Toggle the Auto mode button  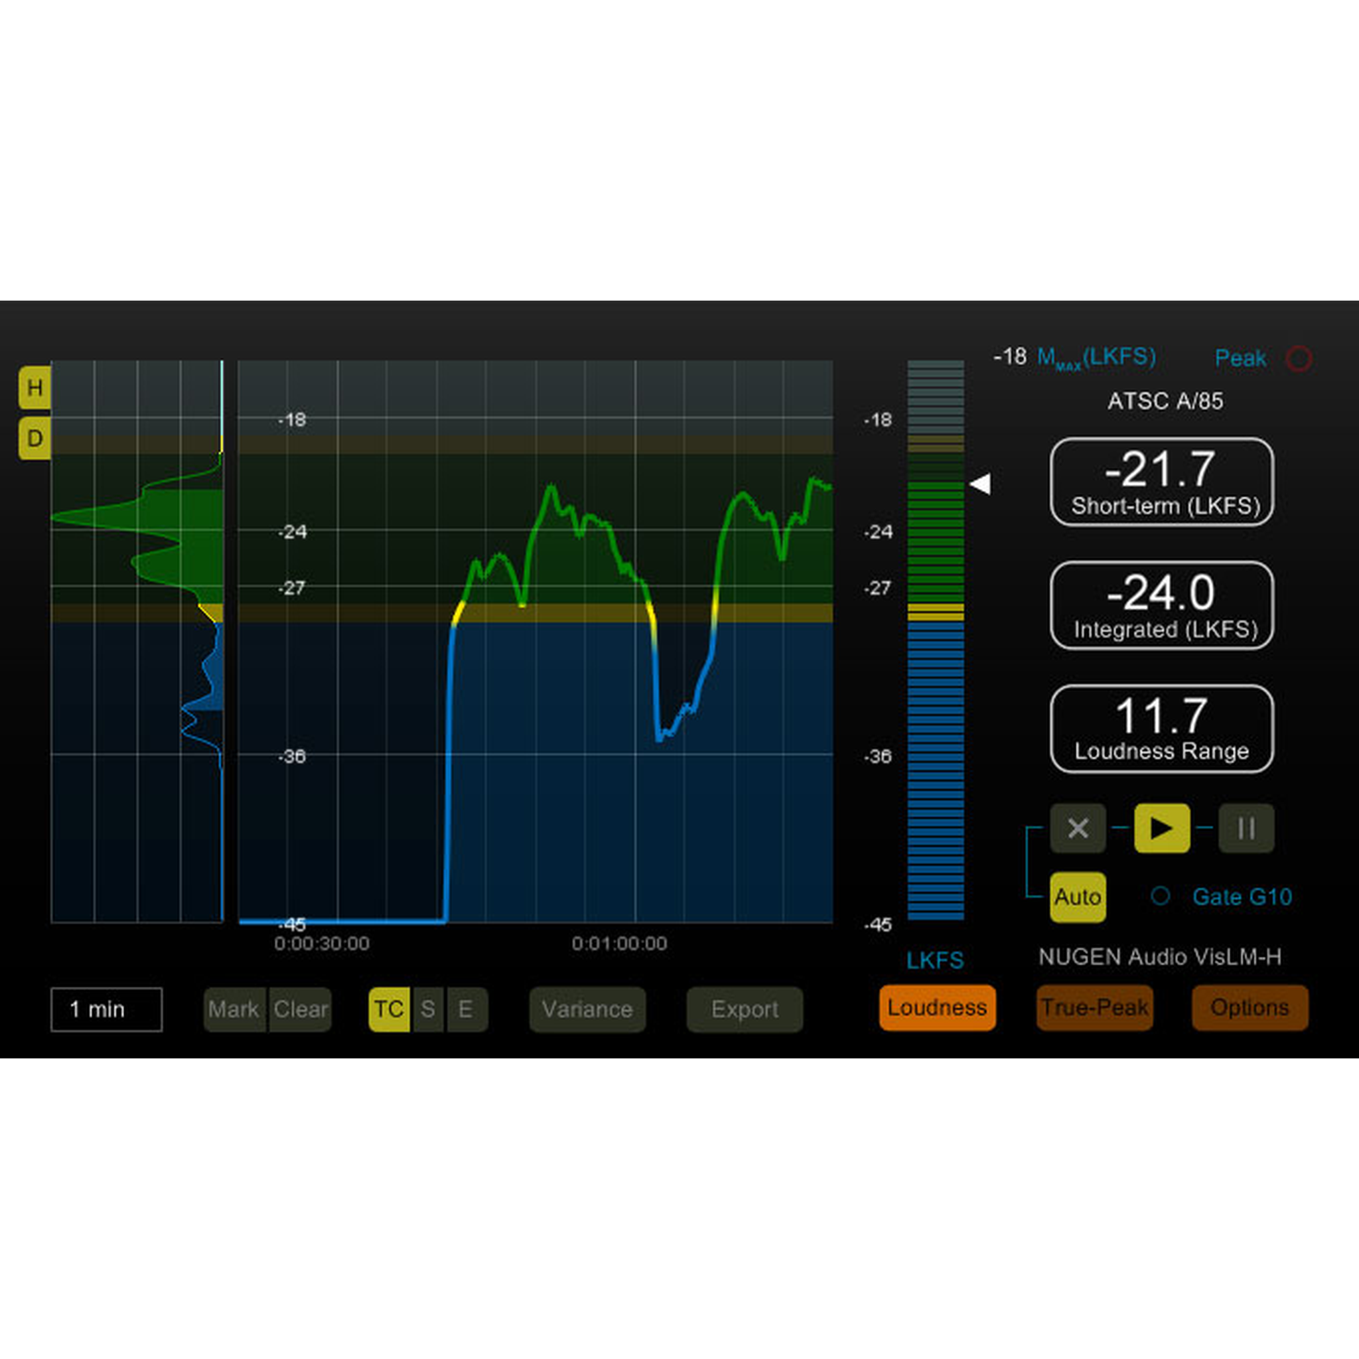click(x=1078, y=897)
